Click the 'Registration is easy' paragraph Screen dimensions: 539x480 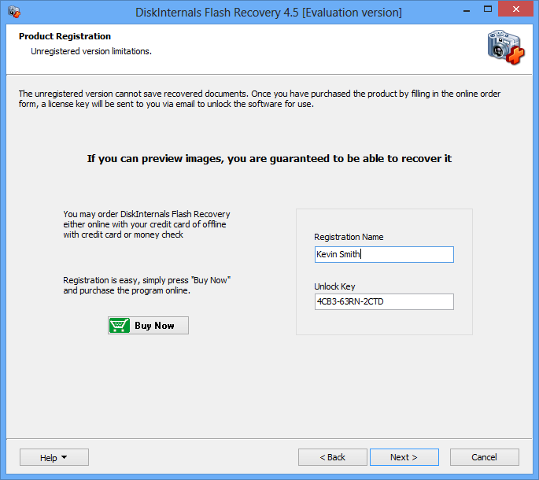coord(147,286)
